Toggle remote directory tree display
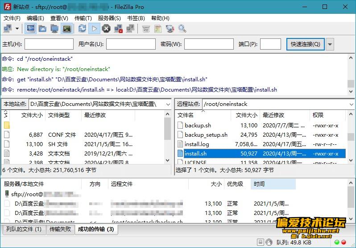The height and width of the screenshot is (248, 356). pyautogui.click(x=54, y=29)
